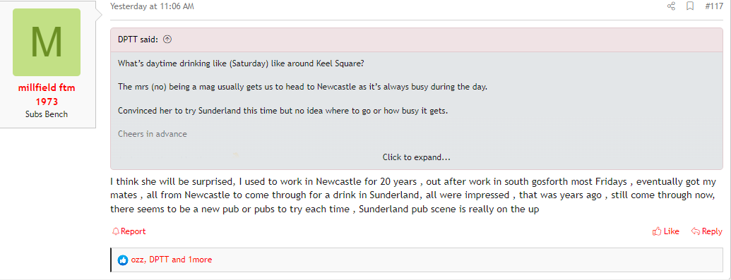View who liked via "ozz, DPTT and 1more"
This screenshot has width=731, height=280.
tap(171, 260)
